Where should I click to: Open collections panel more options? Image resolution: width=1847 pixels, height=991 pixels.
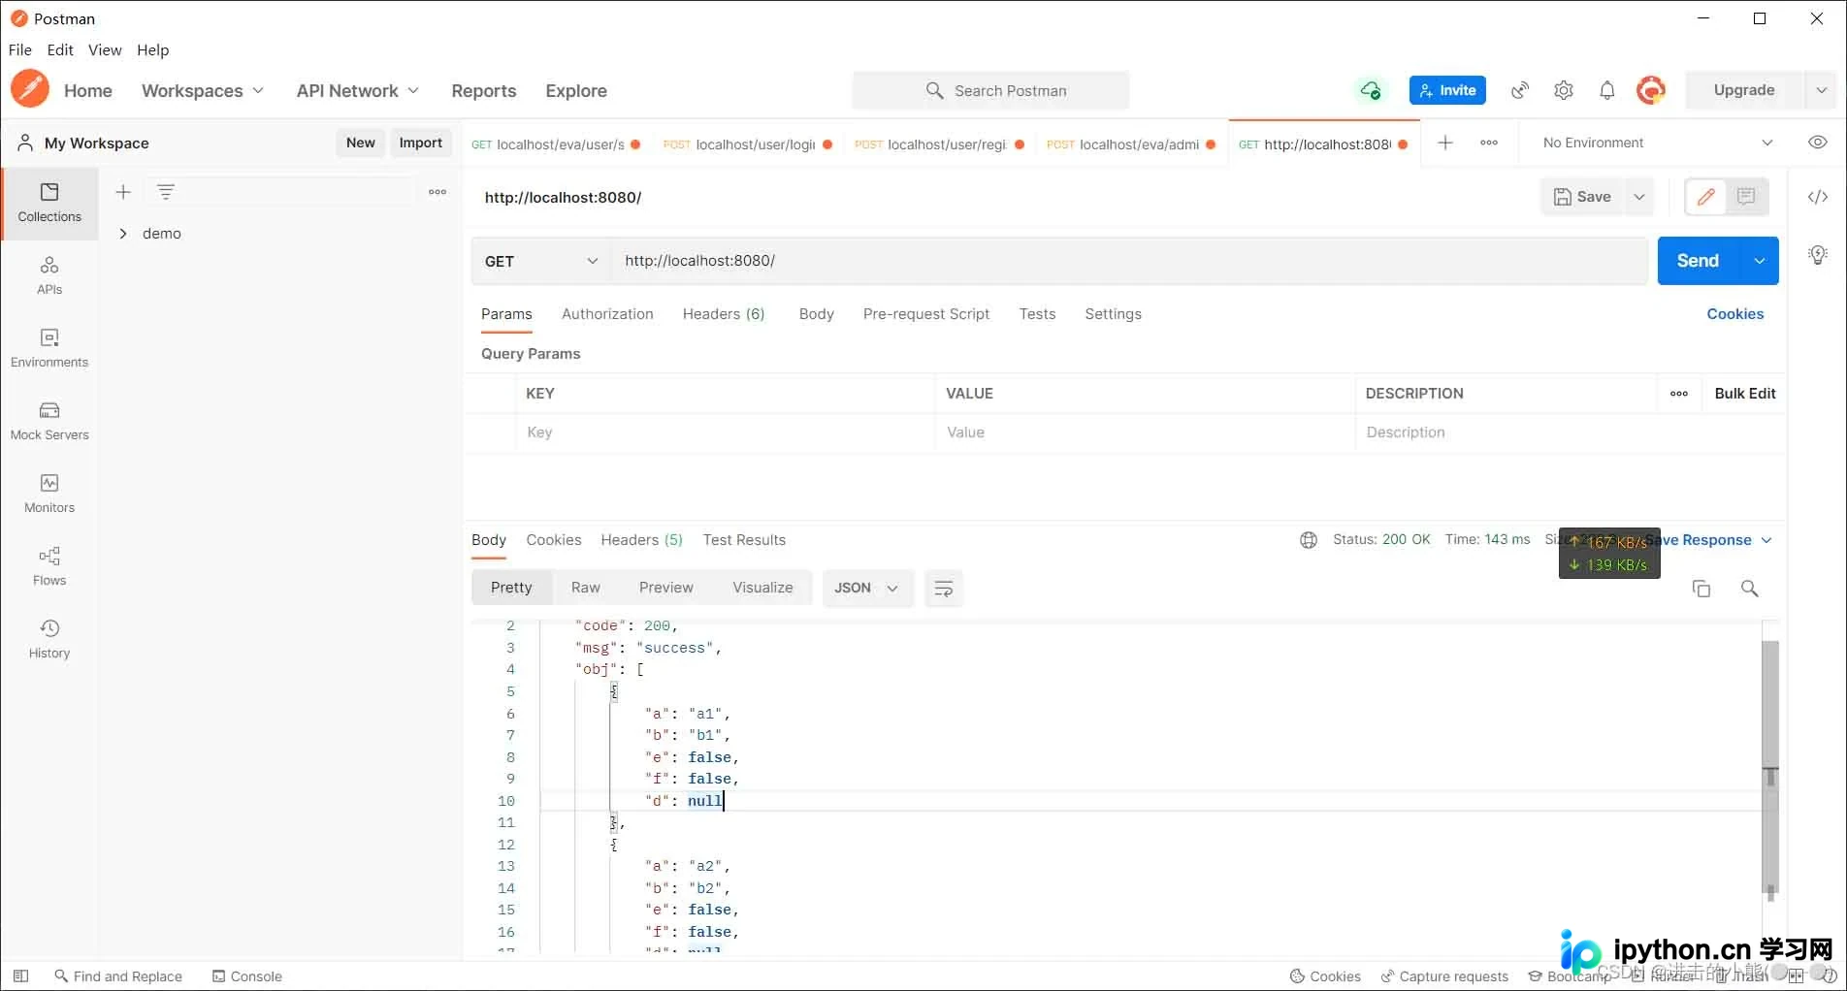437,192
